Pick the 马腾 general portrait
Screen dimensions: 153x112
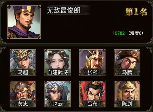pyautogui.click(x=127, y=62)
